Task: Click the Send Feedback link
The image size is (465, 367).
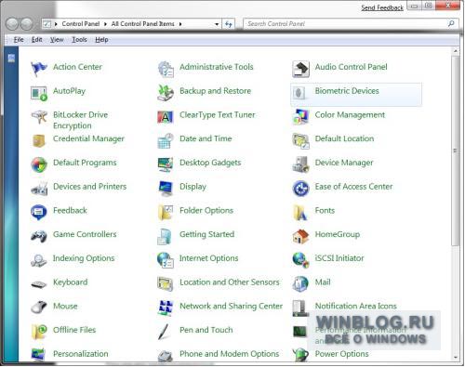Action: click(x=382, y=7)
